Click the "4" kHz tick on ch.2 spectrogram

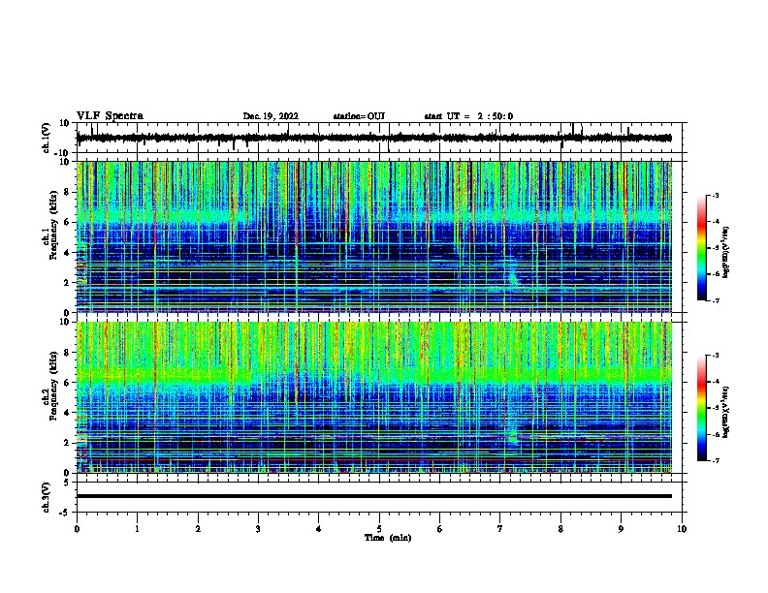[67, 413]
